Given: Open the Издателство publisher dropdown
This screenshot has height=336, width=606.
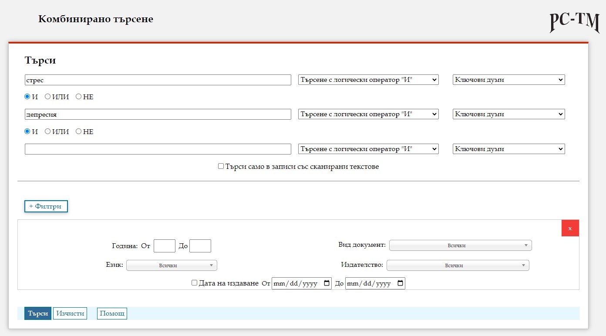Looking at the screenshot, I should point(458,265).
